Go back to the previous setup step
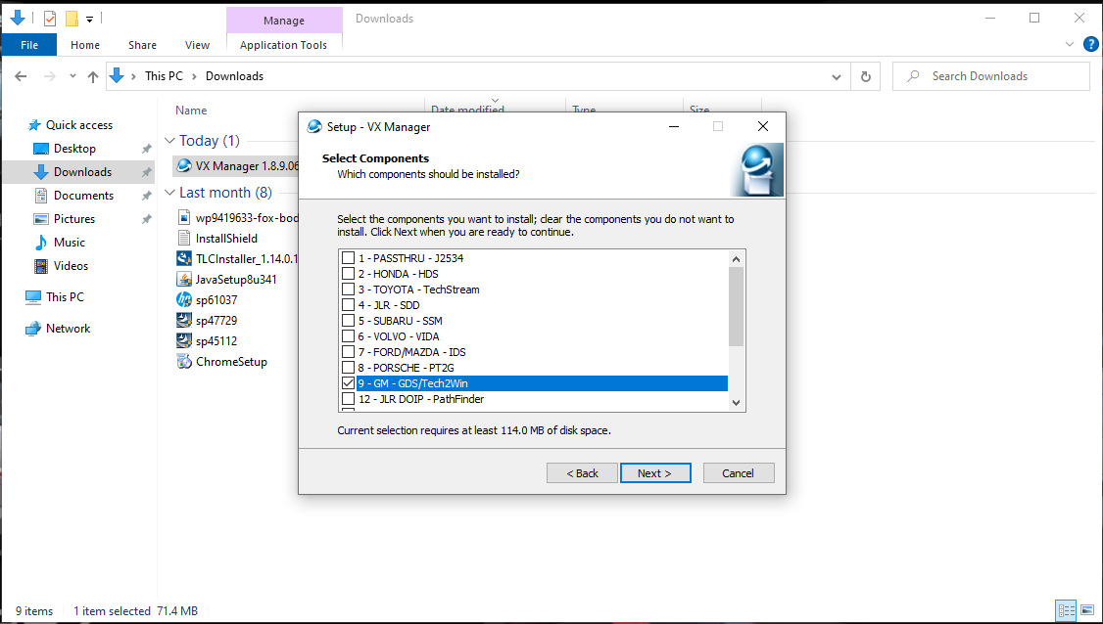 tap(583, 473)
